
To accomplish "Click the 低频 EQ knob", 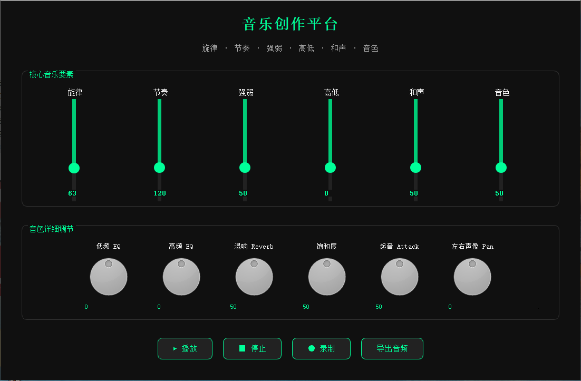I will [109, 277].
